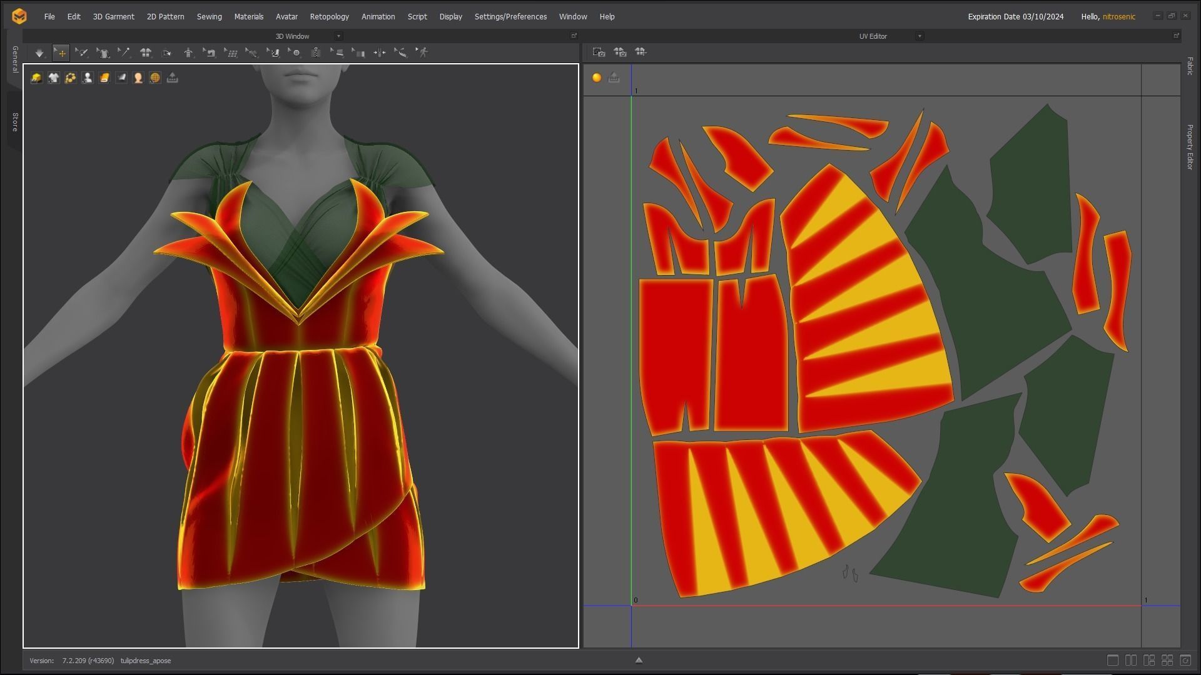Select the Button tool
The width and height of the screenshot is (1201, 675).
tap(295, 53)
